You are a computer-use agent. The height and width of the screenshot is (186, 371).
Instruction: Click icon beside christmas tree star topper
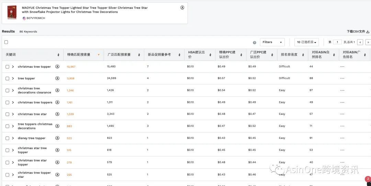click(x=57, y=162)
